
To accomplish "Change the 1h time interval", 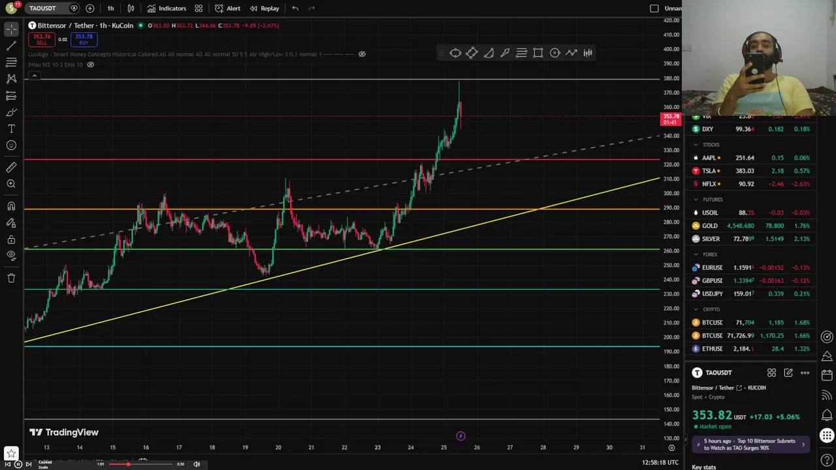I will [110, 8].
